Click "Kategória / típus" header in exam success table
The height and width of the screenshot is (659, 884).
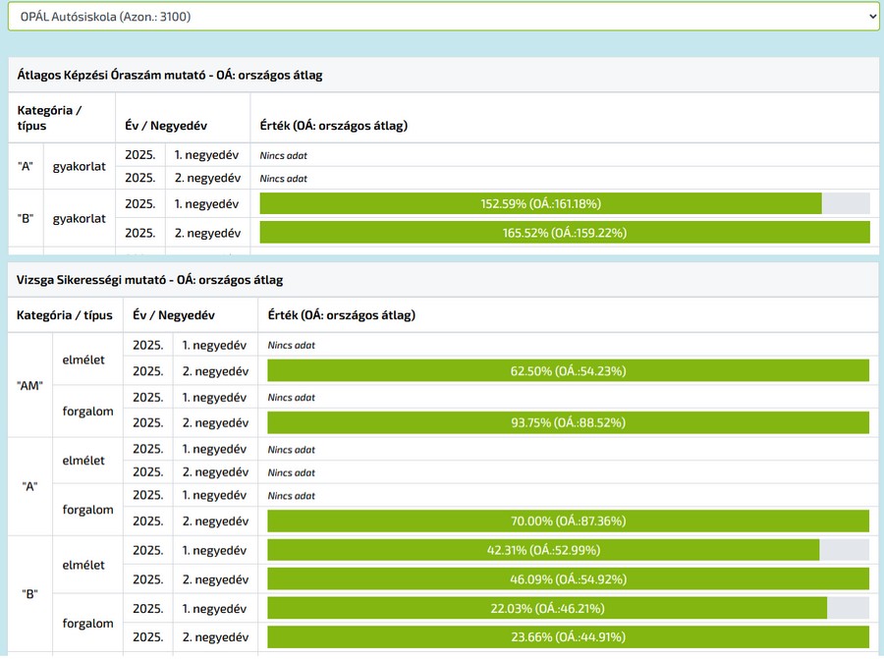coord(65,315)
